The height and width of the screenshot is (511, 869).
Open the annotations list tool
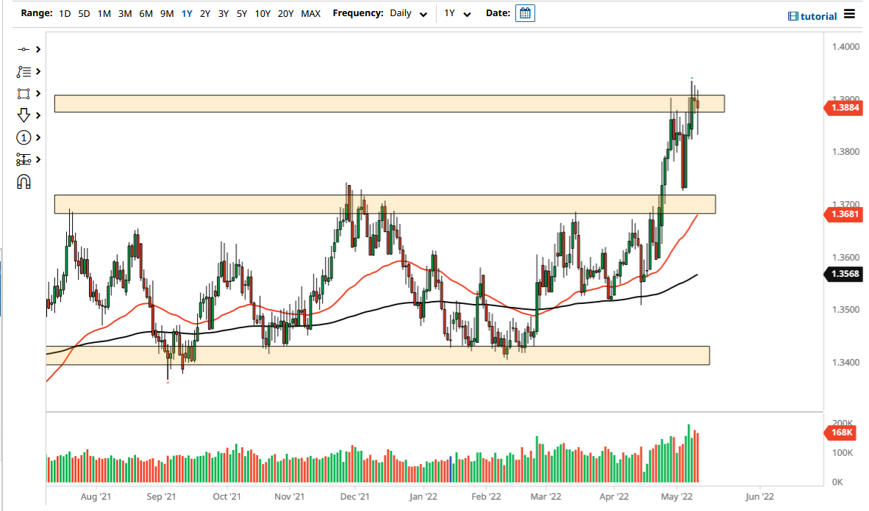coord(22,71)
